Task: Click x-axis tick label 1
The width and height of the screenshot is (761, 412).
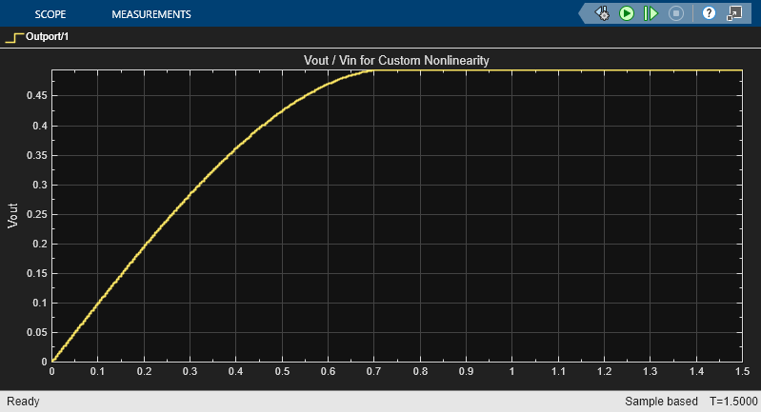Action: (512, 371)
